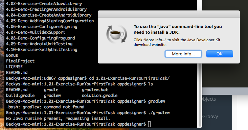The width and height of the screenshot is (248, 130).
Task: Select line 4.02-Exercise-CreateAJavaLibrary
Action: pos(44,4)
